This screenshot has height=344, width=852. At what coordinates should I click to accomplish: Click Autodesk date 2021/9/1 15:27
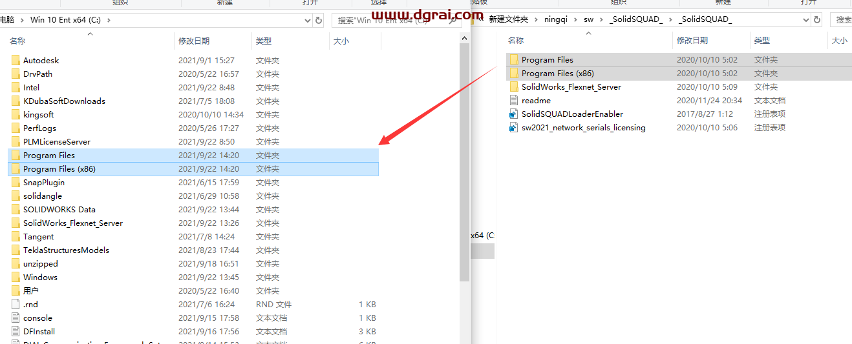(x=206, y=61)
